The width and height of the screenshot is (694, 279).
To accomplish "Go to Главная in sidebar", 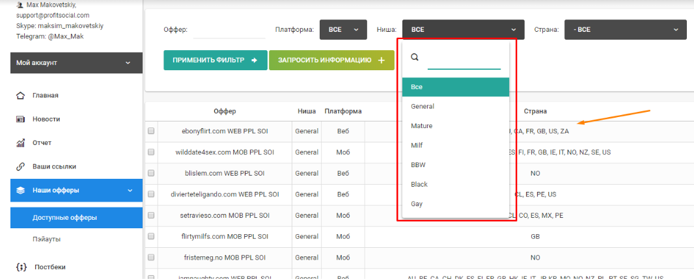I will pyautogui.click(x=45, y=96).
